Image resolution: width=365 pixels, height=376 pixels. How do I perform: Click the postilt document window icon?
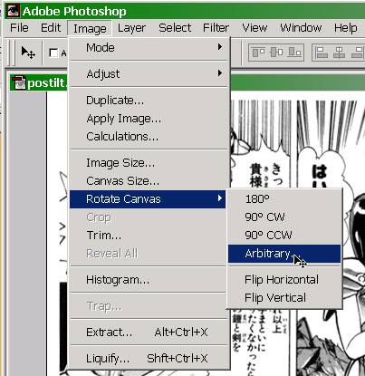(x=18, y=82)
